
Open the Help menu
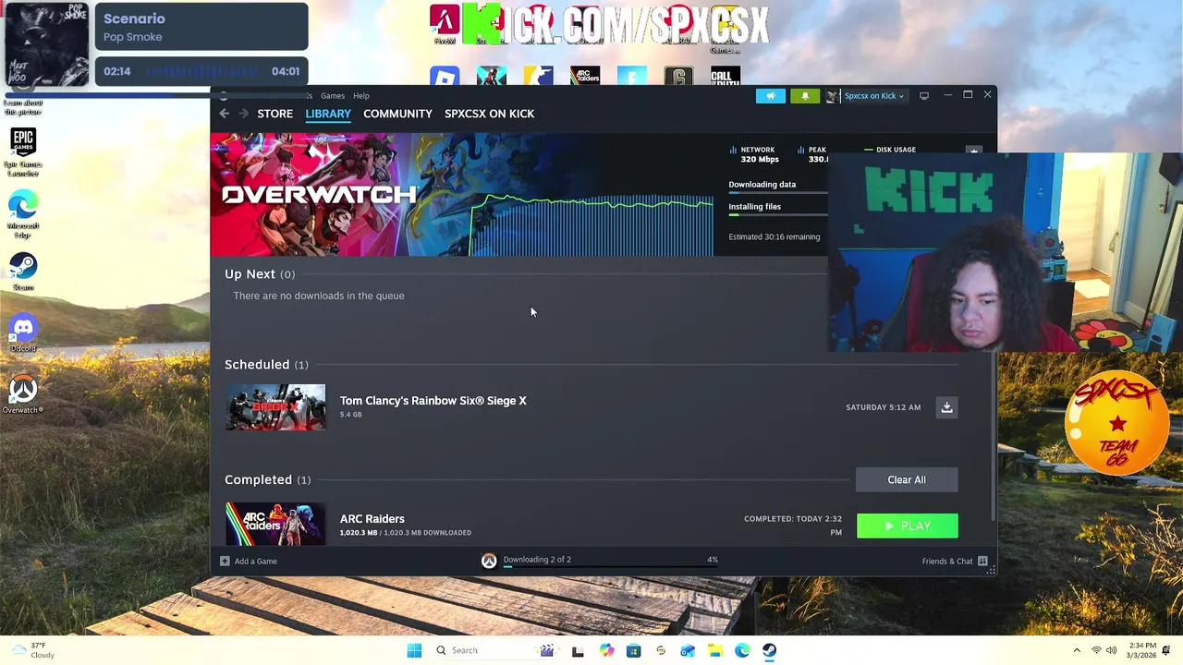(x=361, y=96)
